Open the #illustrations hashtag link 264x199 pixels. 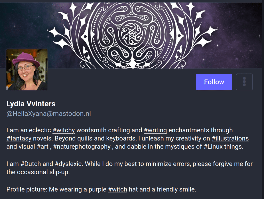230,139
